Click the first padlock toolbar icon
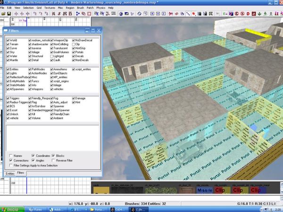This screenshot has height=212, width=283. [x=199, y=14]
